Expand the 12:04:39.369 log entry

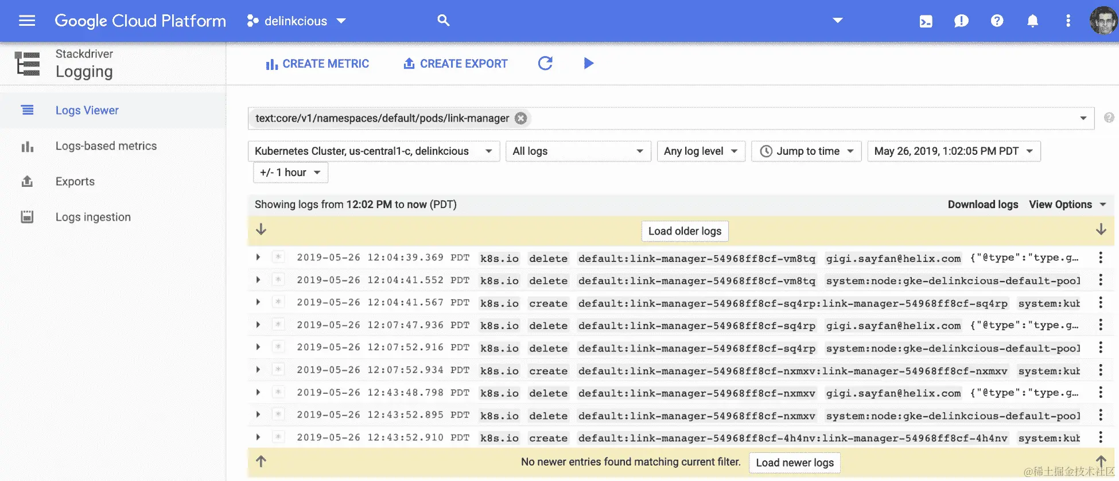258,257
